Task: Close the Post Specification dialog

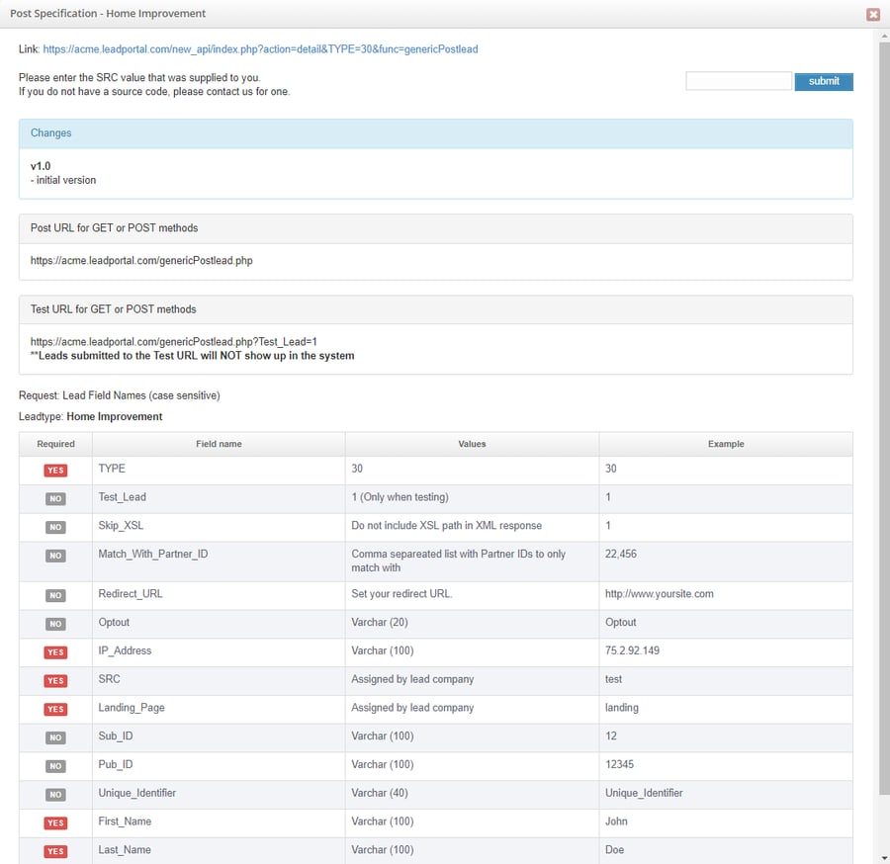Action: point(874,13)
